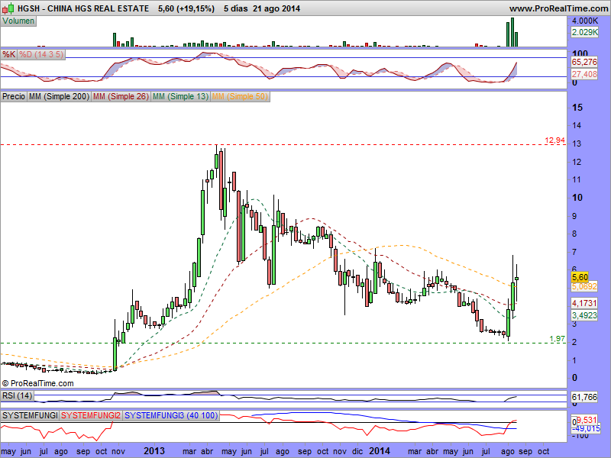Click the MM (Simple 50) indicator label
The height and width of the screenshot is (458, 611).
pos(240,96)
